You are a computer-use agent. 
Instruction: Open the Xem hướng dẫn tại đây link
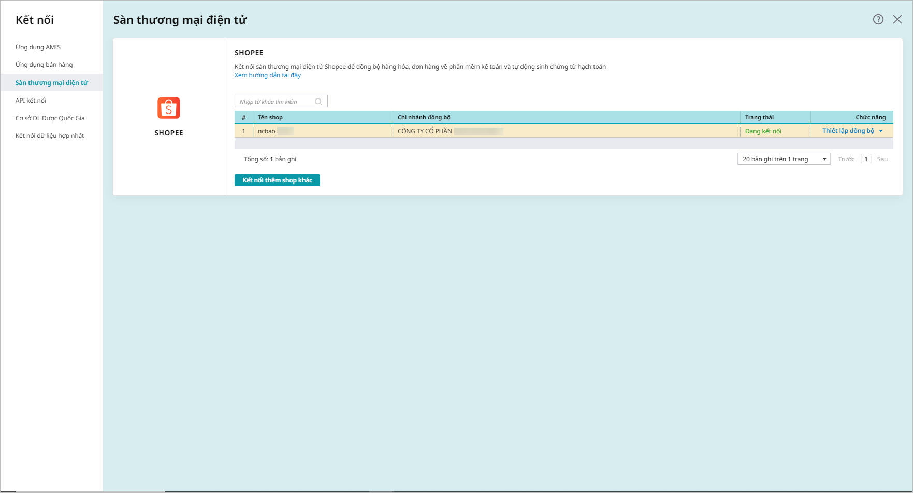pyautogui.click(x=268, y=75)
